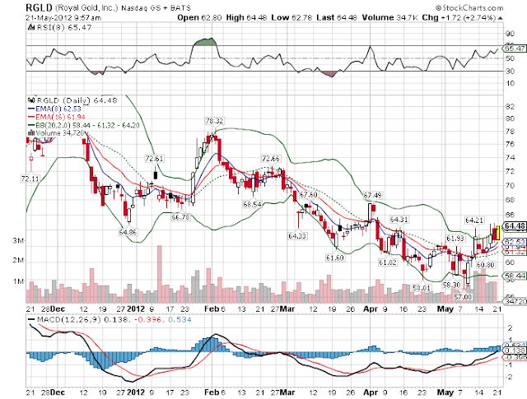Image resolution: width=527 pixels, height=399 pixels.
Task: Click the Nasdaq GS + BATS exchange label
Action: point(156,8)
